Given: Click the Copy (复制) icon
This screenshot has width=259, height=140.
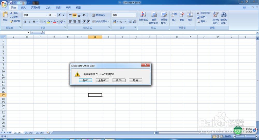Looking at the screenshot, I should click(11, 17).
